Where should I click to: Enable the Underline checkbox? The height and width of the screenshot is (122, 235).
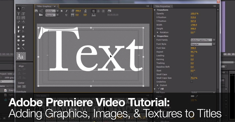pyautogui.click(x=192, y=82)
